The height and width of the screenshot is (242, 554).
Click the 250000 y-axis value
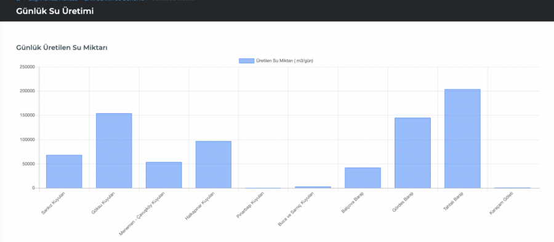pos(27,67)
